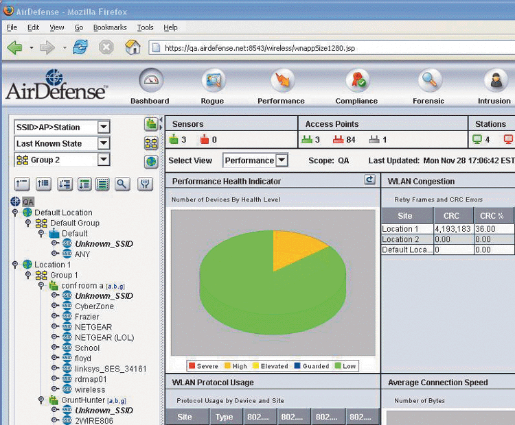The width and height of the screenshot is (515, 425).
Task: Click the red access points icon showing 84
Action: 338,140
